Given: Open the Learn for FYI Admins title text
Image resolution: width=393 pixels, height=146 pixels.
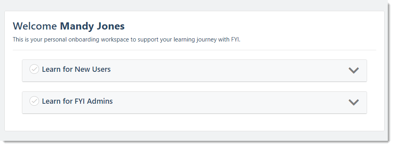Looking at the screenshot, I should pyautogui.click(x=77, y=101).
